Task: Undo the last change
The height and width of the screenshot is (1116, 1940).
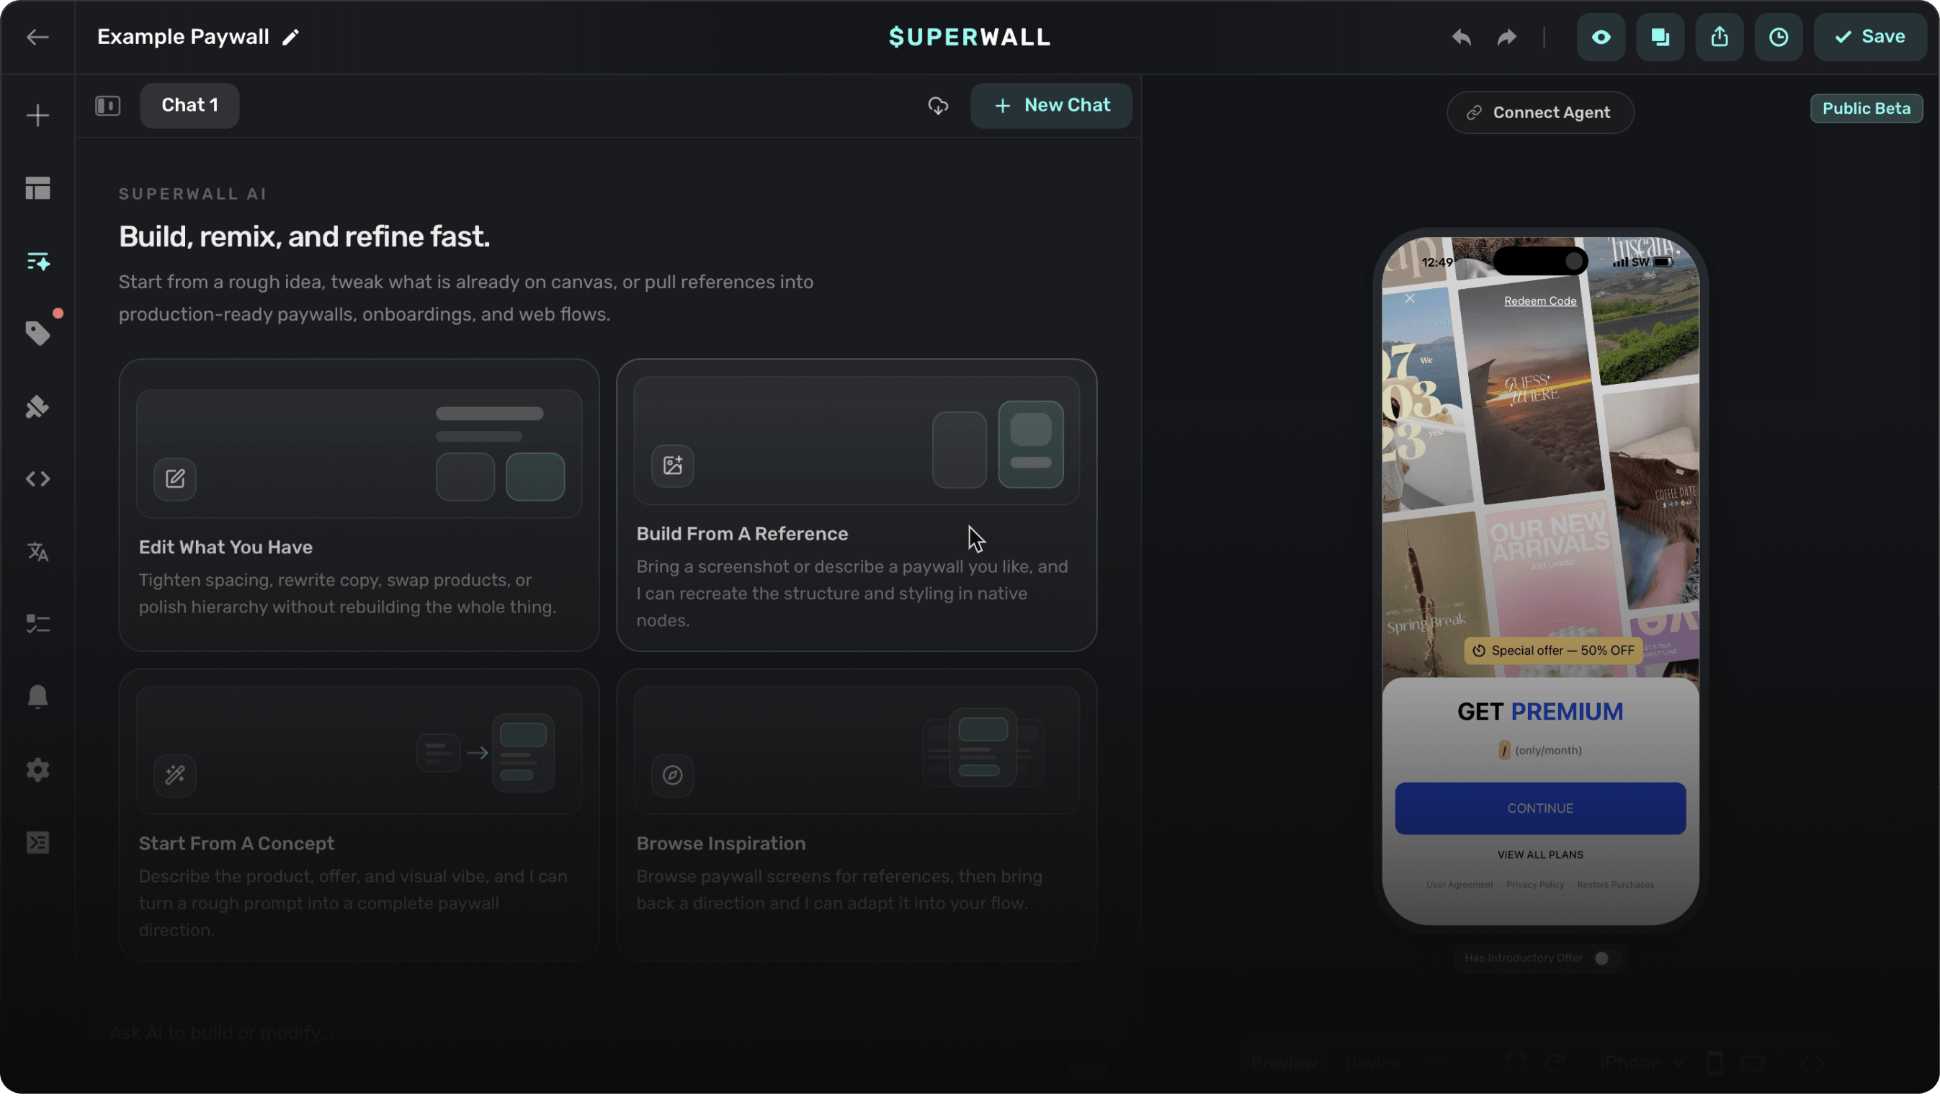Action: (1461, 37)
